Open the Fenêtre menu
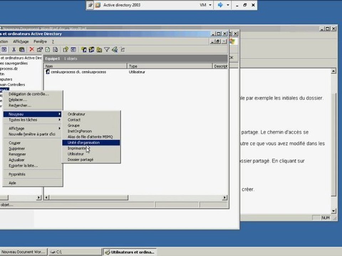 (x=40, y=41)
